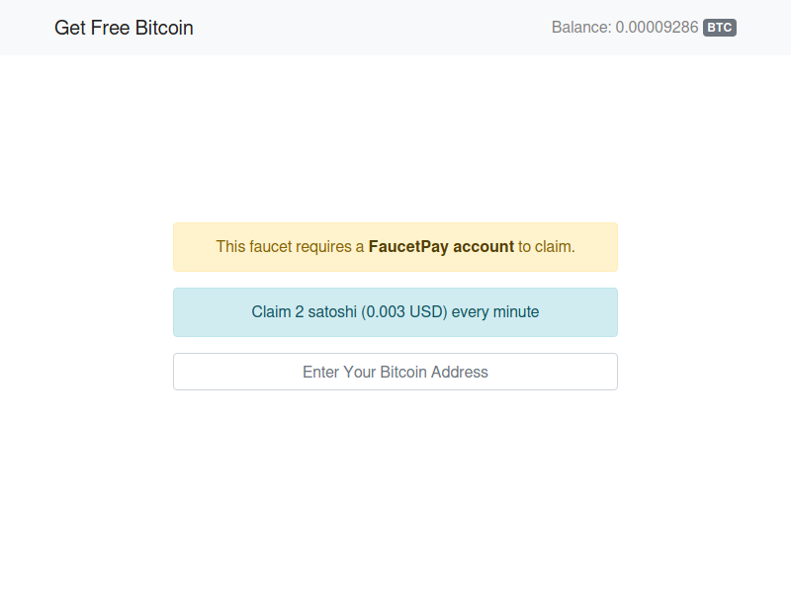Click blank white area above yellow notice
The width and height of the screenshot is (791, 593).
[395, 138]
